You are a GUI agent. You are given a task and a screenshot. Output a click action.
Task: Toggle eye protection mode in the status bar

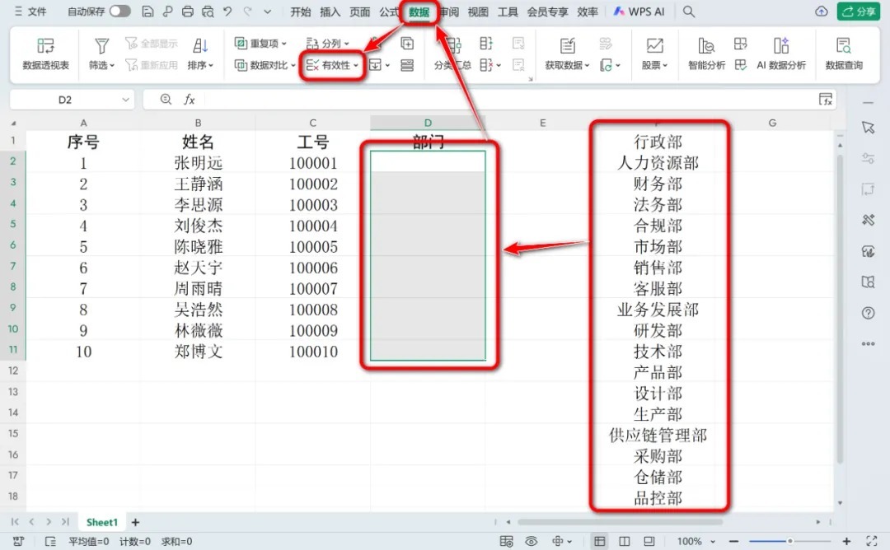[532, 541]
